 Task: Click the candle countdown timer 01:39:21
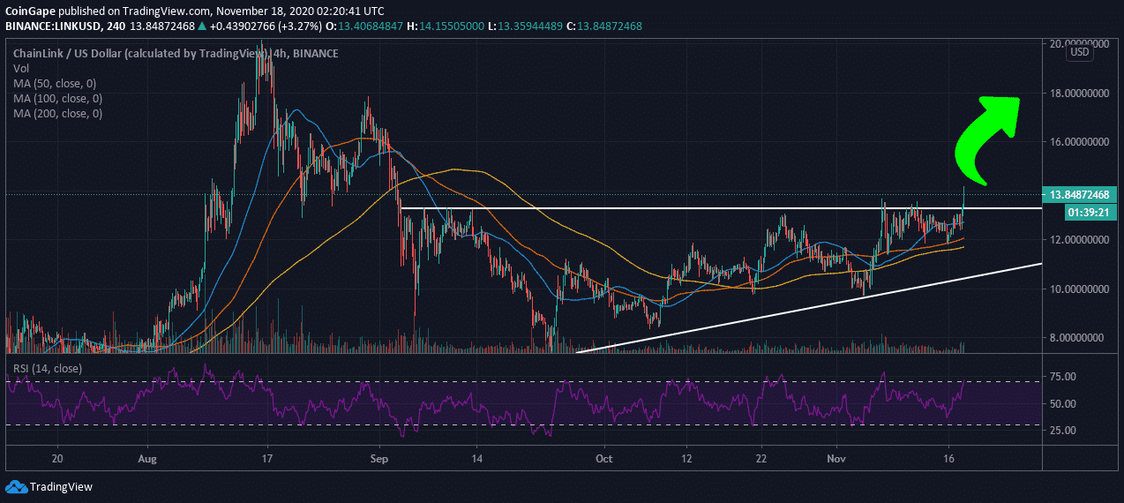click(x=1081, y=212)
